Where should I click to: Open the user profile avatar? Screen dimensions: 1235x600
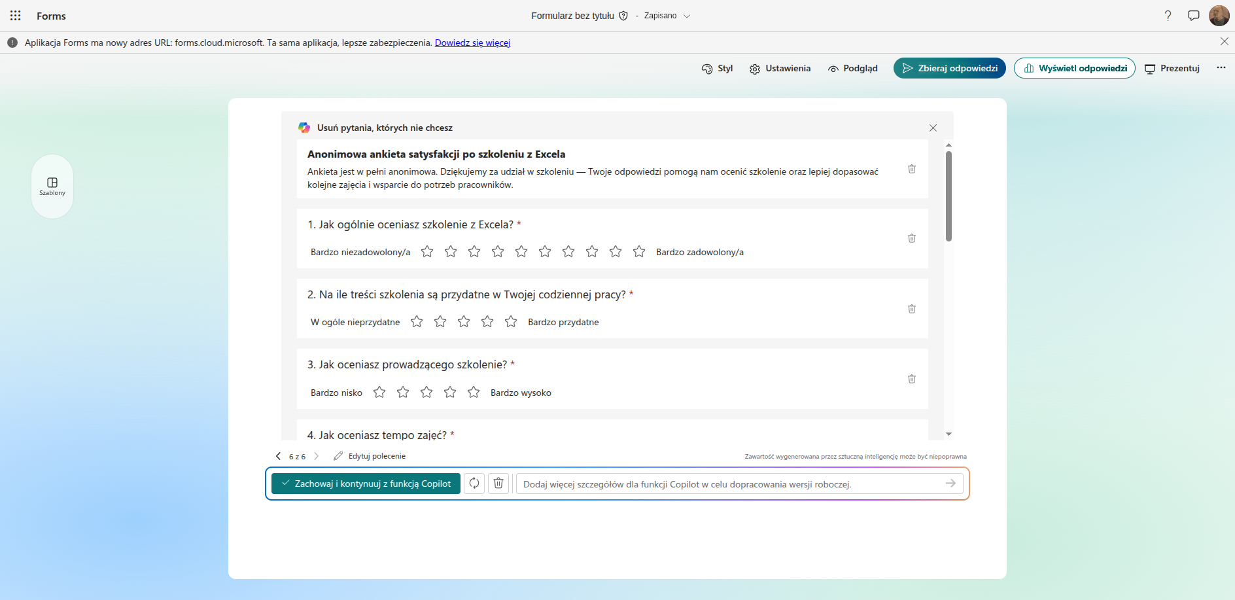pos(1219,16)
